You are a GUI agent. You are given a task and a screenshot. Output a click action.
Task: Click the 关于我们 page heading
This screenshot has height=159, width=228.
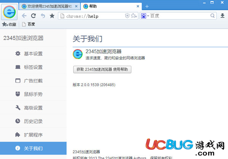[x=88, y=39]
